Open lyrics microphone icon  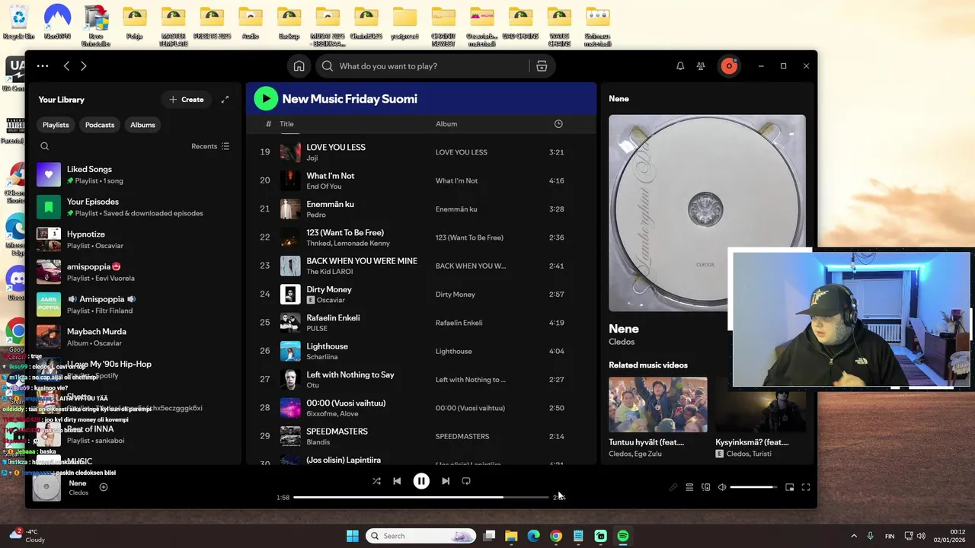[673, 487]
